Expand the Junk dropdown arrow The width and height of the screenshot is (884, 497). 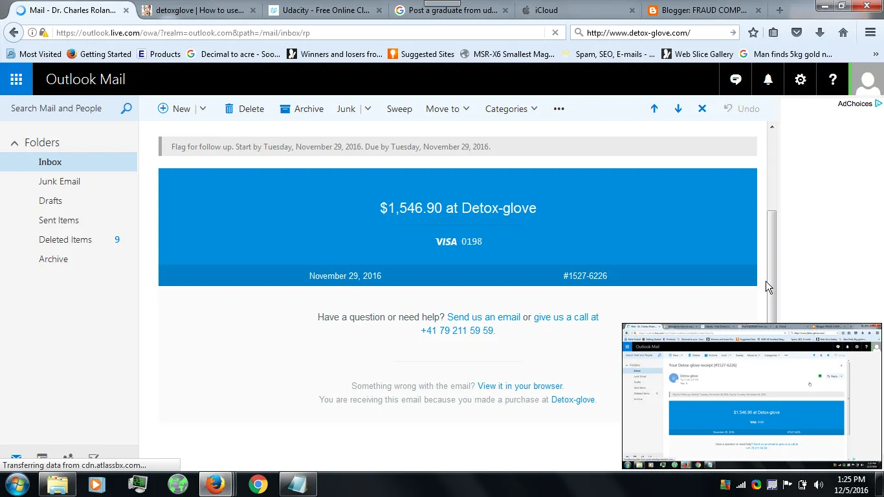[x=368, y=109]
